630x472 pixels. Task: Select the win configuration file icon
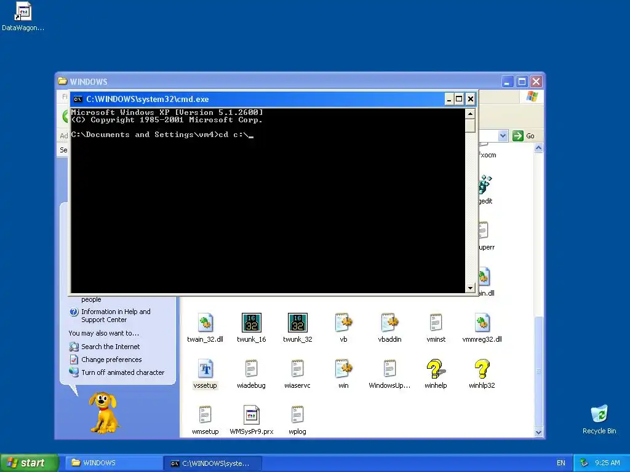coord(343,369)
